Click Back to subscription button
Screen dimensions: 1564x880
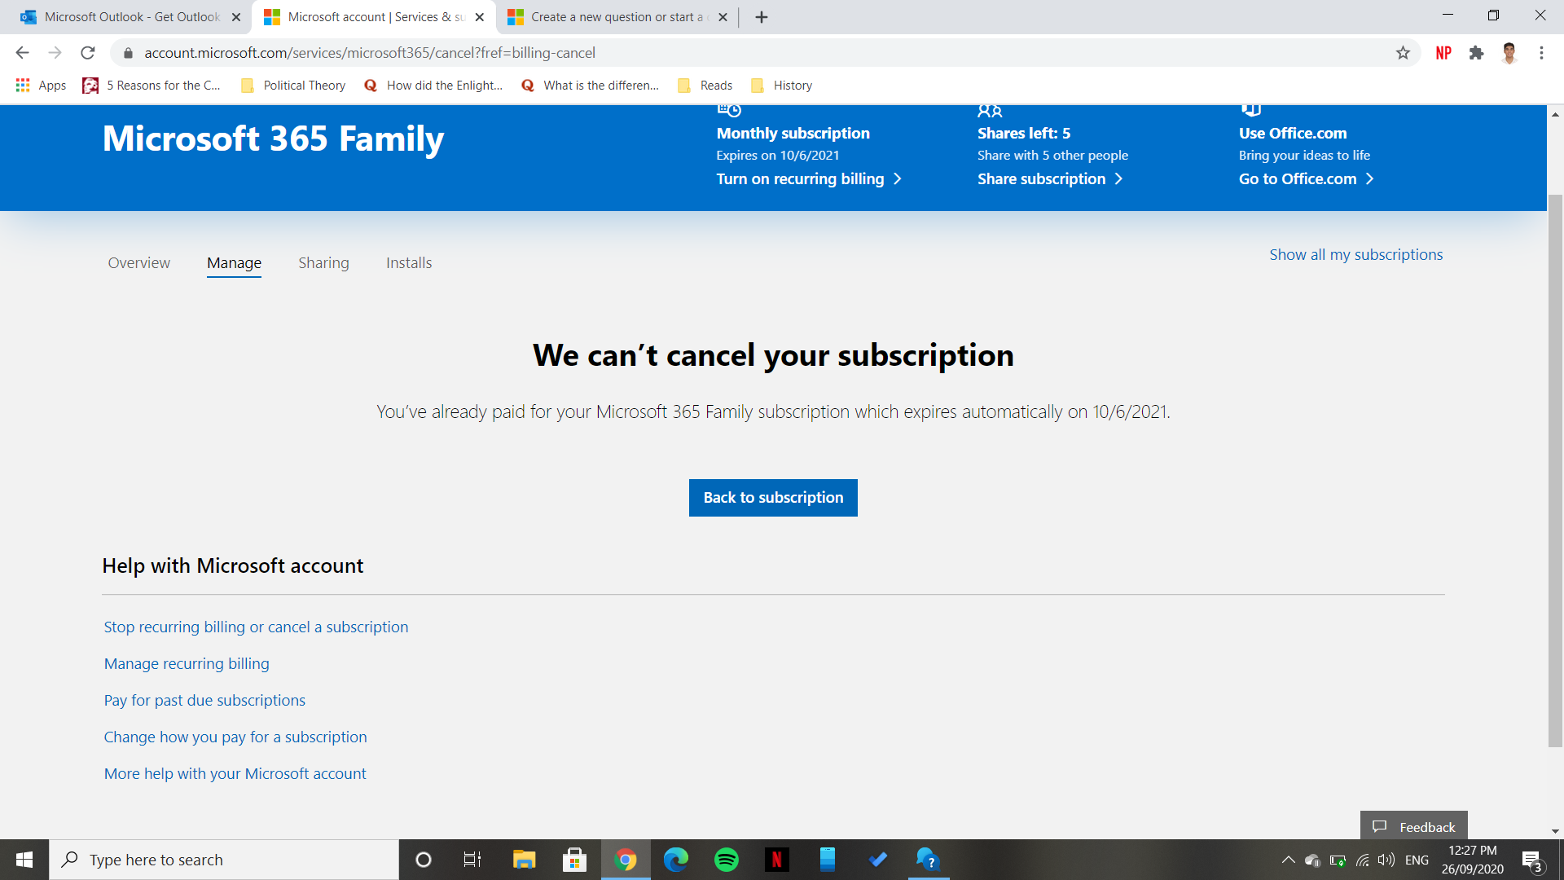[773, 498]
